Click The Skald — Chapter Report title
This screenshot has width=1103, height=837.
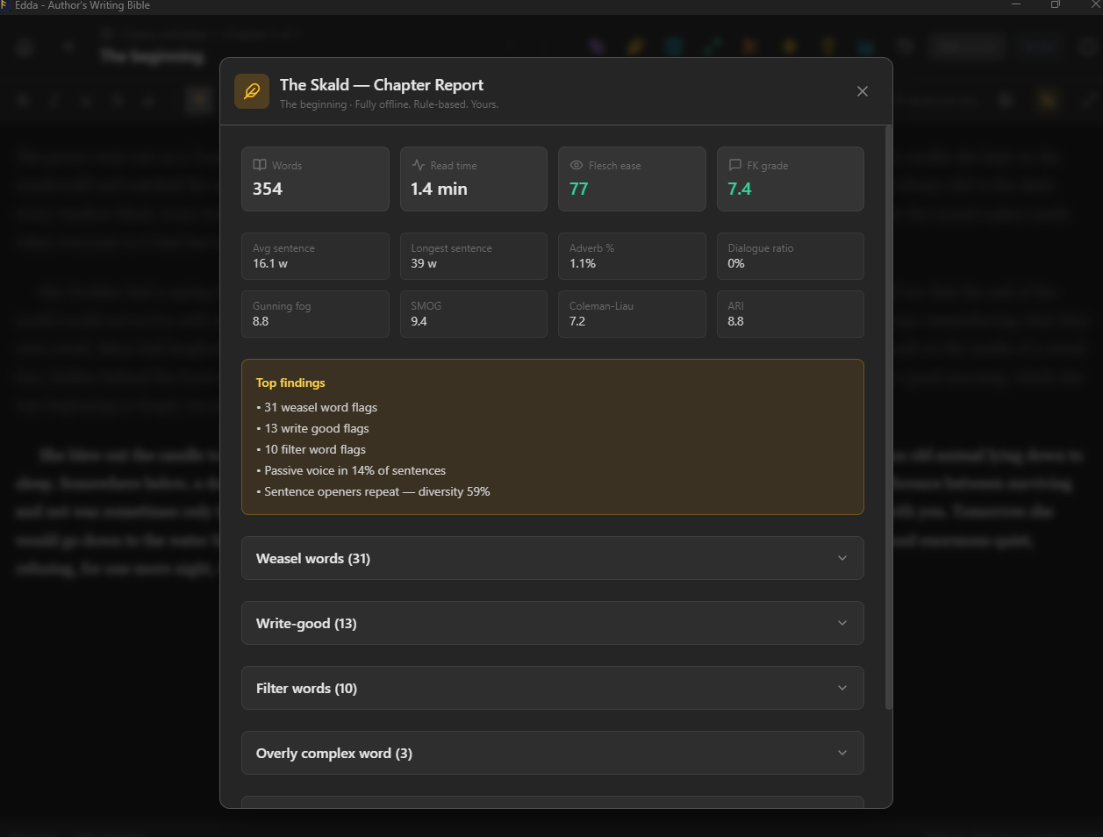pyautogui.click(x=382, y=85)
